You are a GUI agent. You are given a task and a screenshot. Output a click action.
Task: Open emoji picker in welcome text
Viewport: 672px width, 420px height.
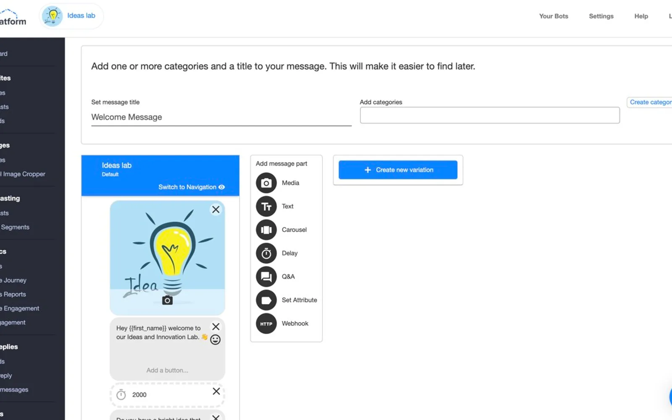coord(215,340)
